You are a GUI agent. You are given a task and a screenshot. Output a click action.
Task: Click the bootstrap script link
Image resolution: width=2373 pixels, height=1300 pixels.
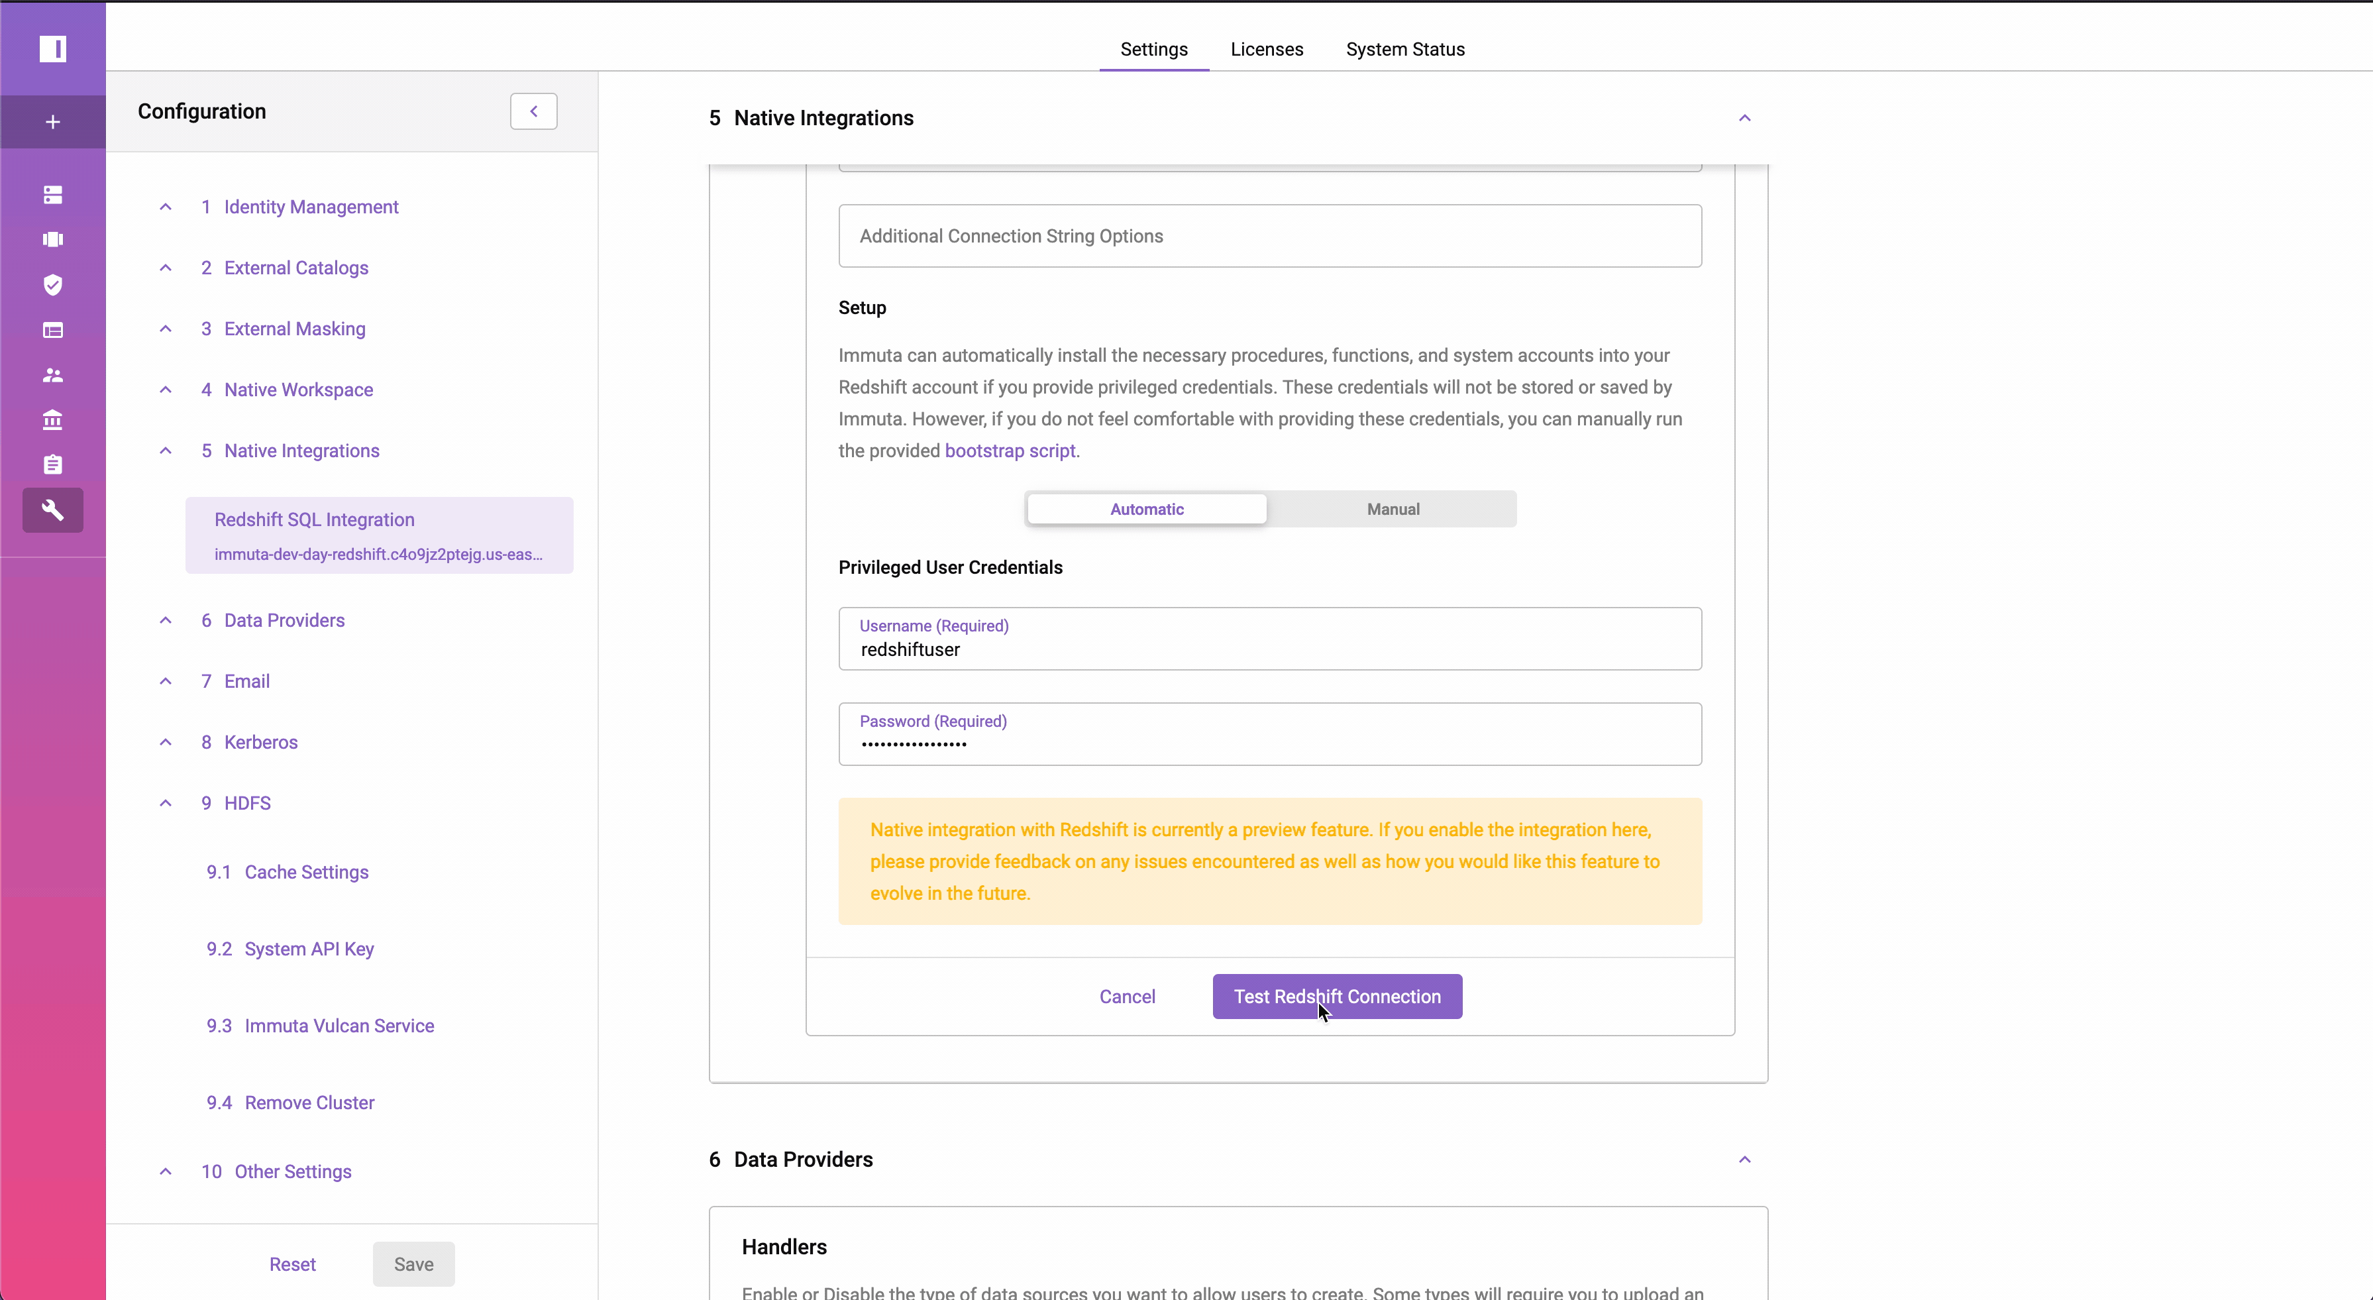pos(1010,451)
